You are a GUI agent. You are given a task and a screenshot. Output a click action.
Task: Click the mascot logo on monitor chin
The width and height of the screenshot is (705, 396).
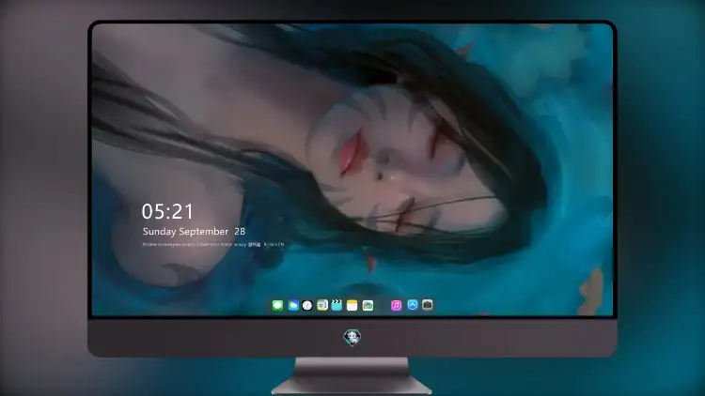352,337
